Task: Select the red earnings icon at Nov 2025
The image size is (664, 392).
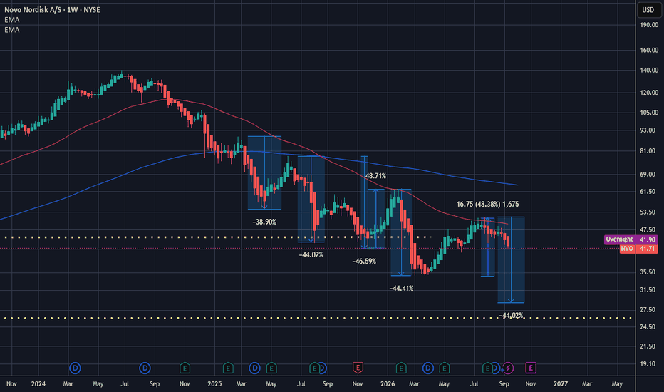Action: 358,368
